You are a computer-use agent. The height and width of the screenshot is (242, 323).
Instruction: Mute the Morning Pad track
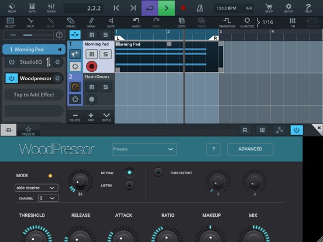[92, 54]
